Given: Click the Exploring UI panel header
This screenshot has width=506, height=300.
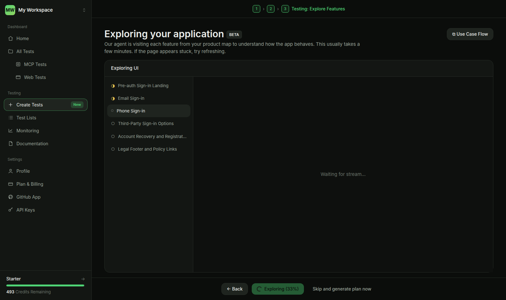Looking at the screenshot, I should pos(299,68).
